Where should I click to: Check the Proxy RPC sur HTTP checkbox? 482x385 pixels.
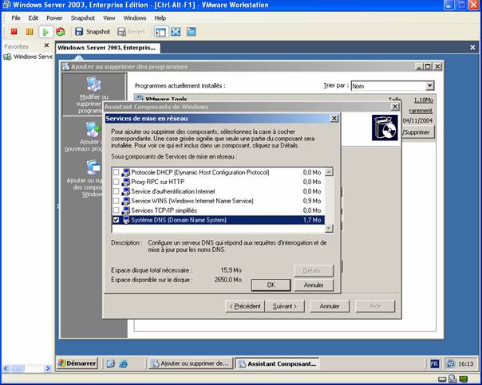coord(117,182)
